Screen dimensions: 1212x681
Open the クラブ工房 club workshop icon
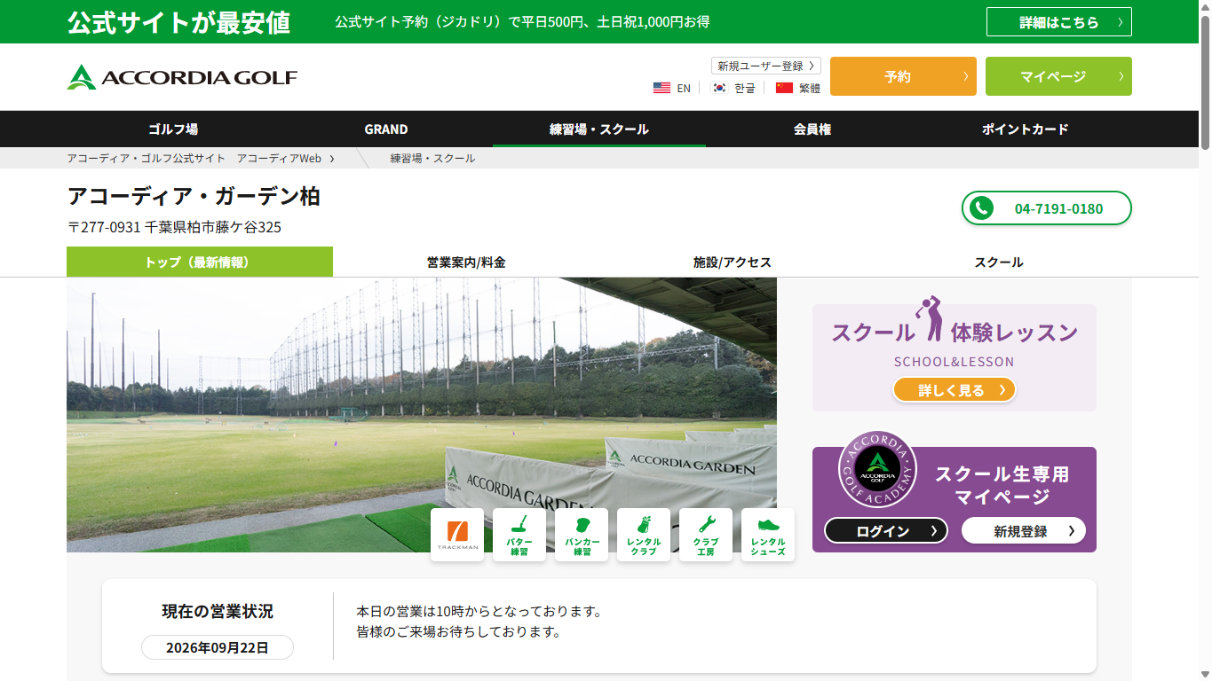tap(706, 535)
